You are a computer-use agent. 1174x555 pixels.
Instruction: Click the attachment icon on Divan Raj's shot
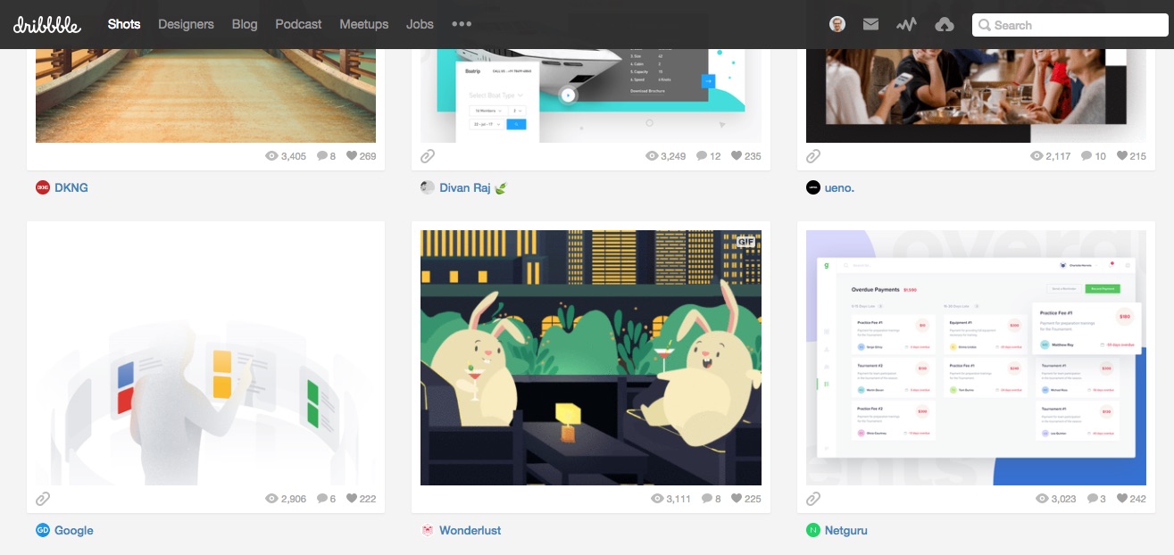tap(428, 155)
